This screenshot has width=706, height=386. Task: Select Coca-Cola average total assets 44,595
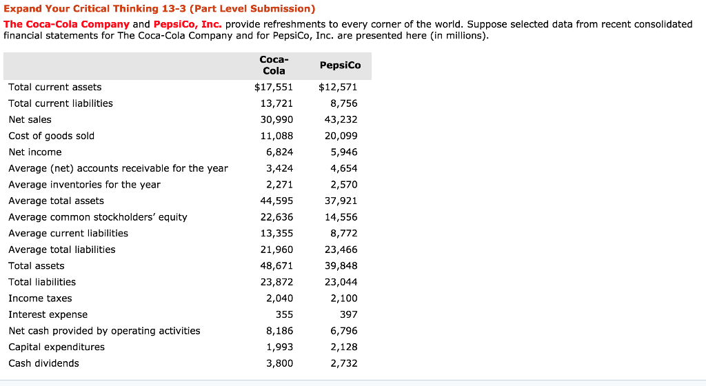pyautogui.click(x=276, y=201)
